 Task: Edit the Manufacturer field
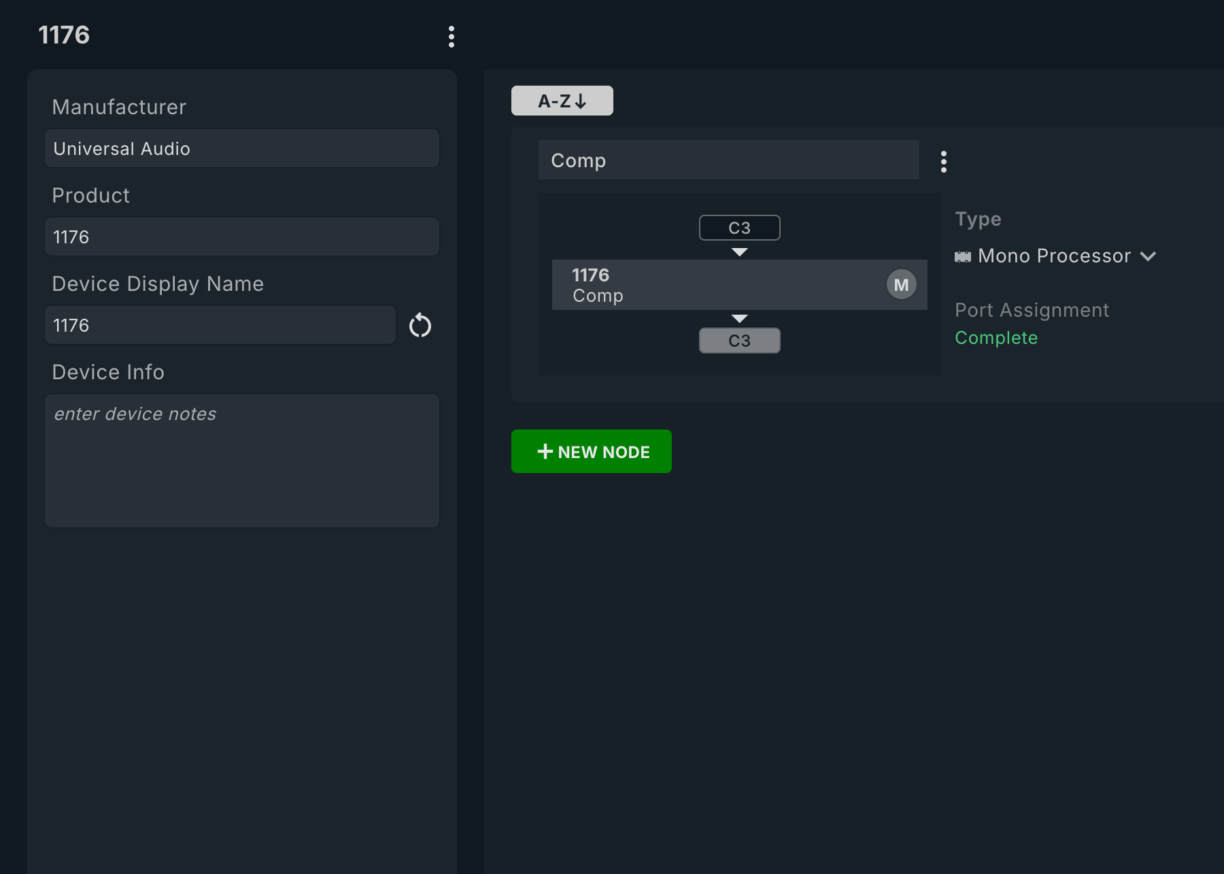[242, 148]
